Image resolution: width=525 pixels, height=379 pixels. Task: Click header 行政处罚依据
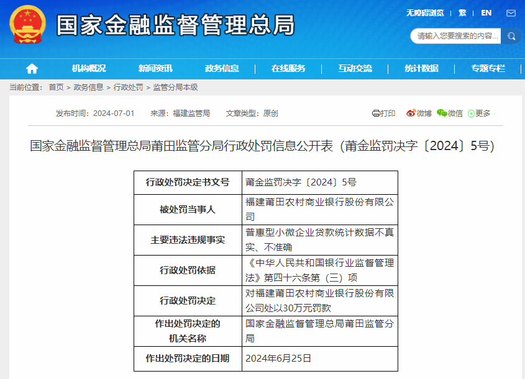click(x=188, y=270)
